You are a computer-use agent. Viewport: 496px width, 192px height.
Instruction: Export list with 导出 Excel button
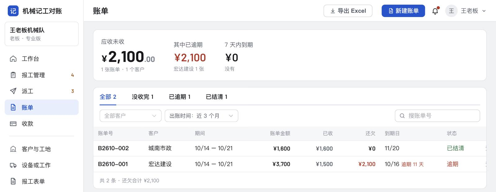click(x=348, y=11)
